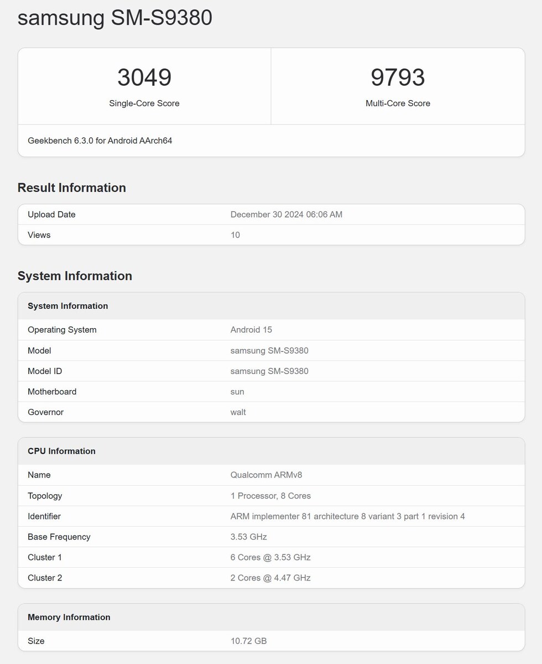Image resolution: width=542 pixels, height=664 pixels.
Task: Click the System Information section heading
Action: (75, 276)
